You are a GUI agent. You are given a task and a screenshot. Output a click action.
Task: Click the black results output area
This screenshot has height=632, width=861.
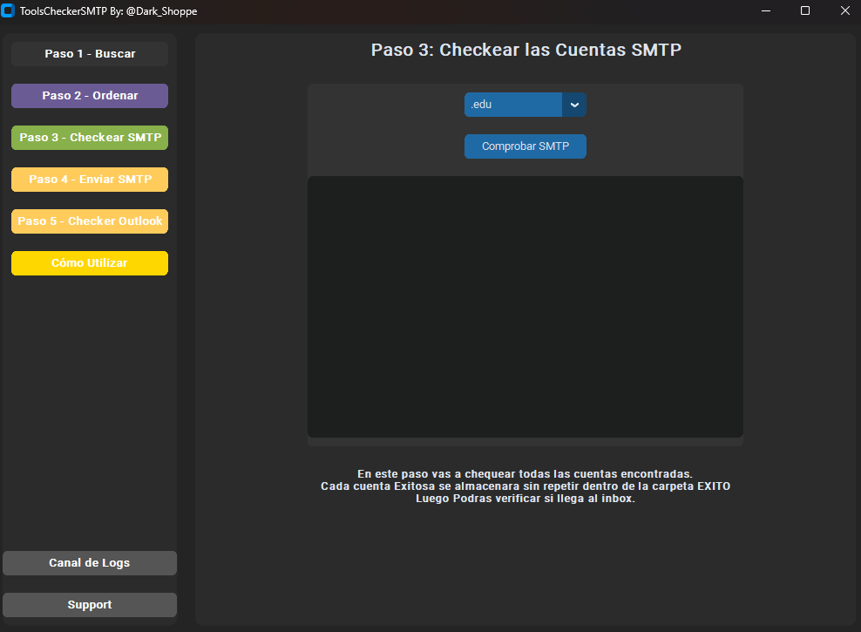click(x=525, y=307)
